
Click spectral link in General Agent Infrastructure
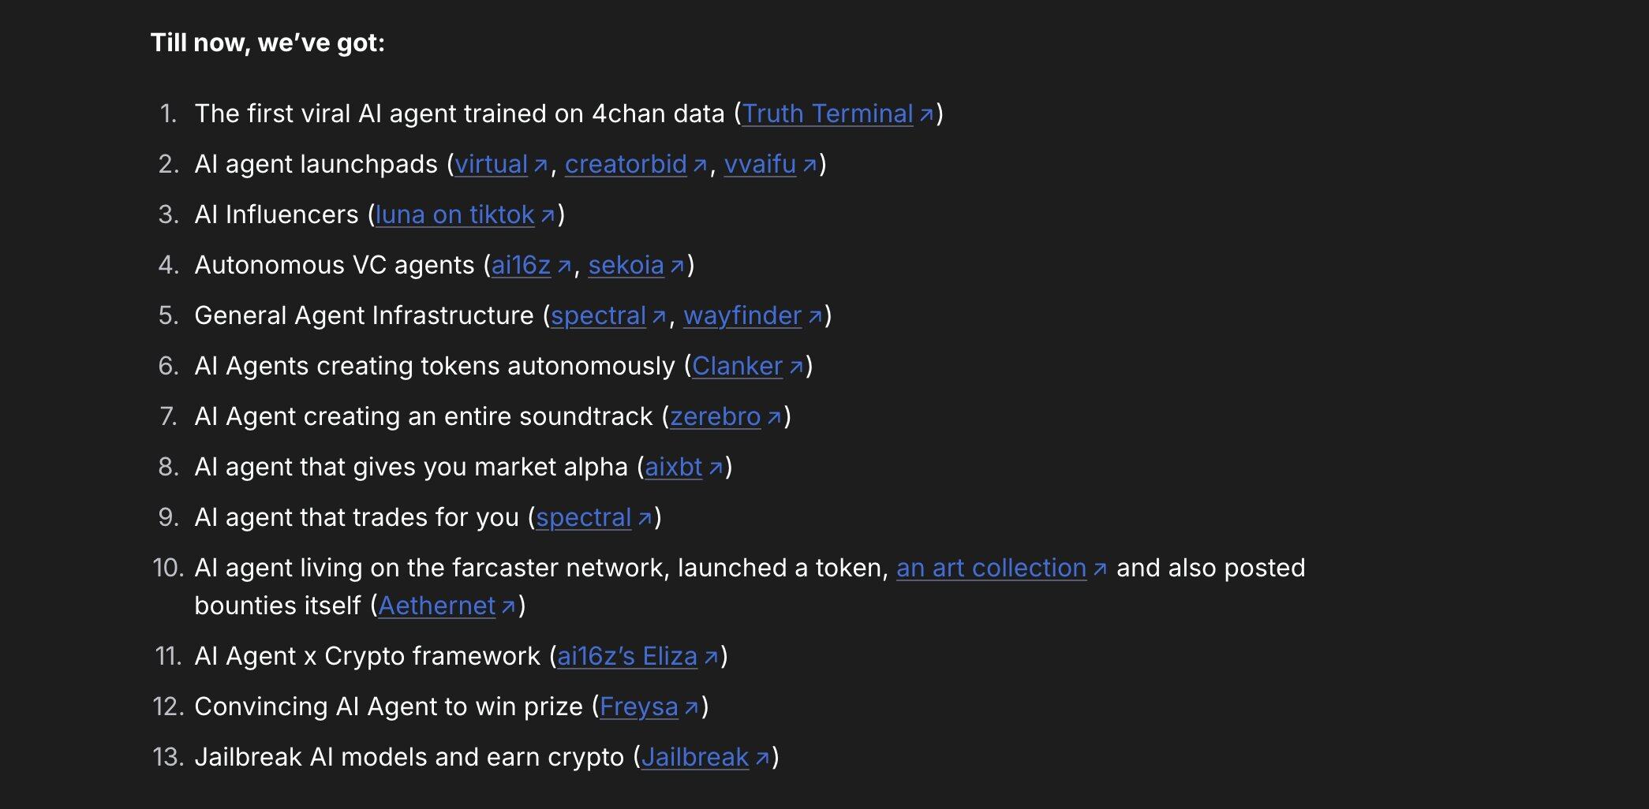598,316
